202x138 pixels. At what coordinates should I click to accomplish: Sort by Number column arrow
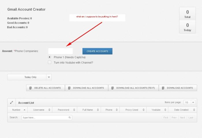[25, 110]
